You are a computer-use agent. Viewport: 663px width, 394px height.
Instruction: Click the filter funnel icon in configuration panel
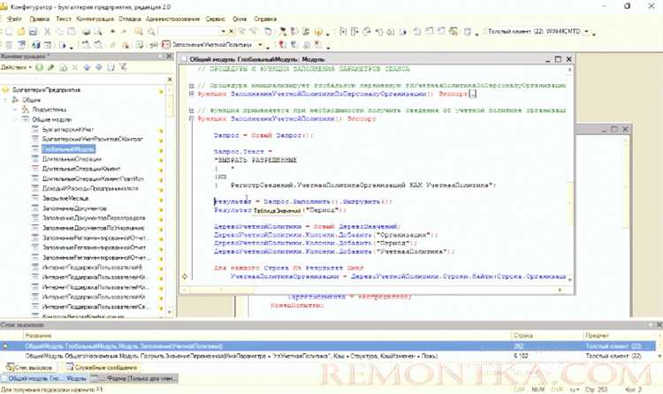click(123, 67)
